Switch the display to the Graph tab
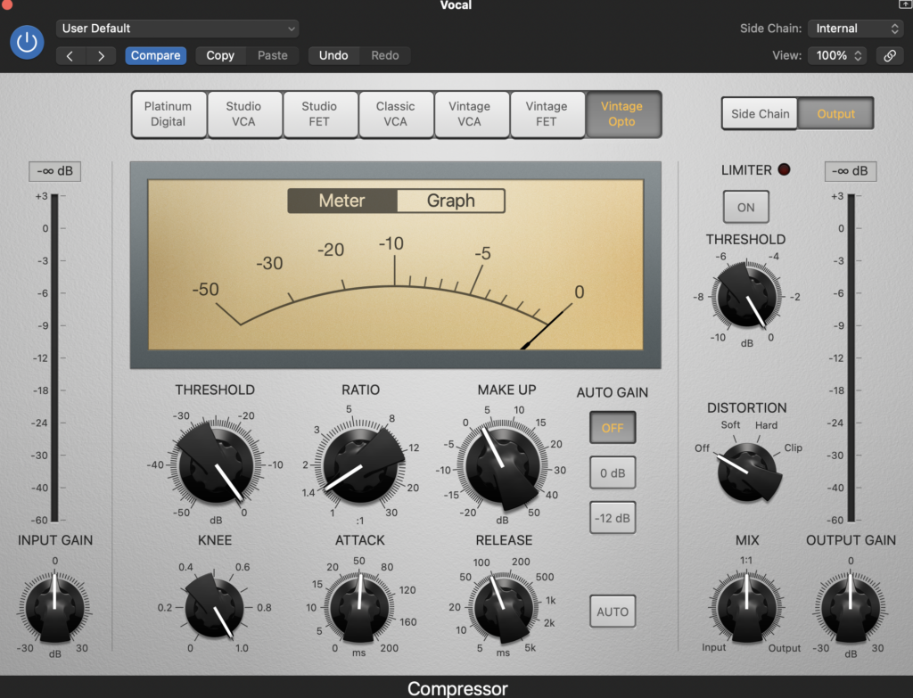913x698 pixels. (x=450, y=201)
